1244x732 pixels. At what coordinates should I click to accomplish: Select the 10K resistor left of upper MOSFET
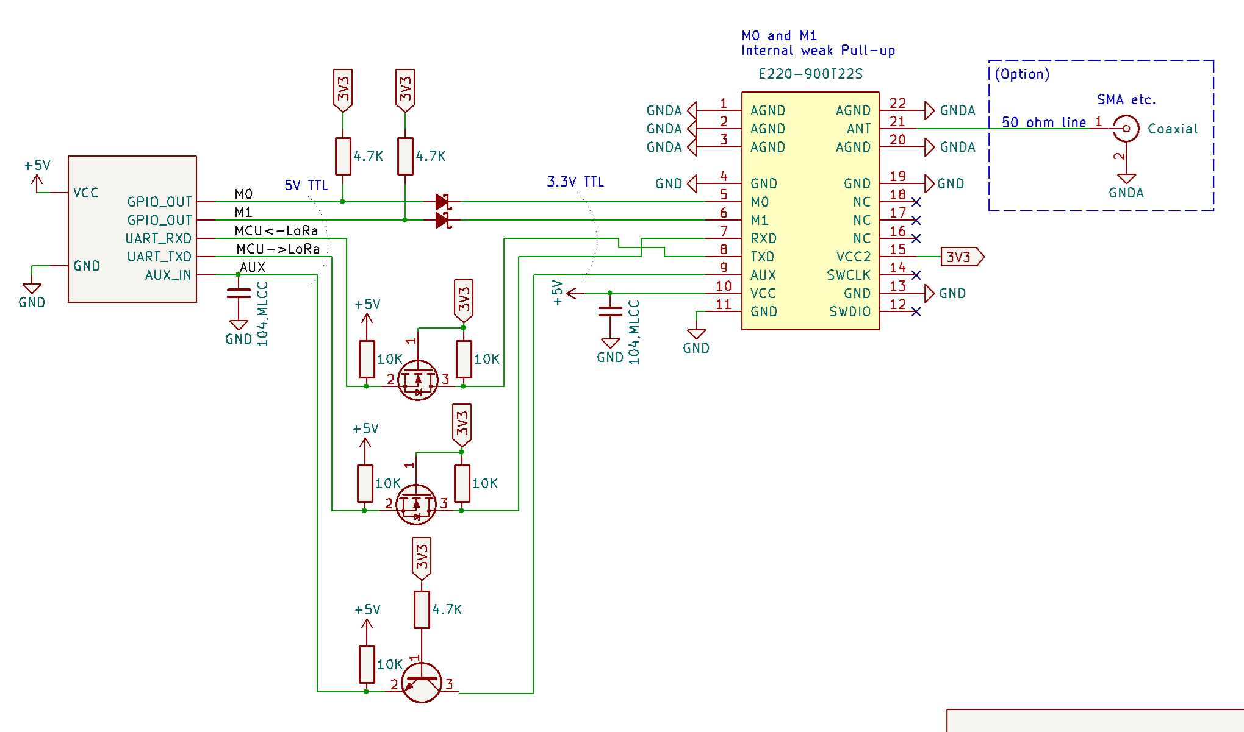(x=367, y=360)
